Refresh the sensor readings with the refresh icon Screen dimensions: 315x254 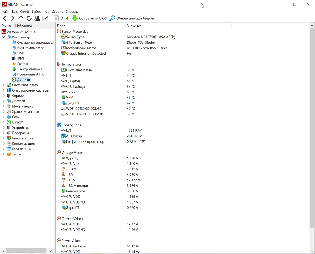[x=29, y=18]
